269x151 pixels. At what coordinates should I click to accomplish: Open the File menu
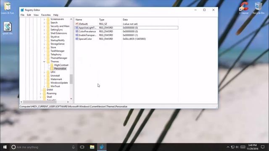pos(22,15)
